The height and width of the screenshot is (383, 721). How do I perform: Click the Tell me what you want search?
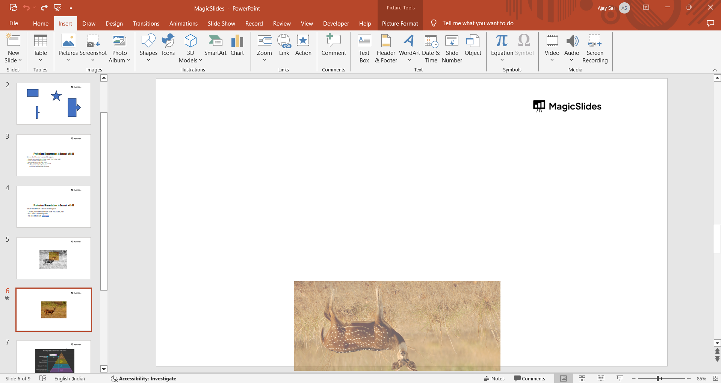478,23
